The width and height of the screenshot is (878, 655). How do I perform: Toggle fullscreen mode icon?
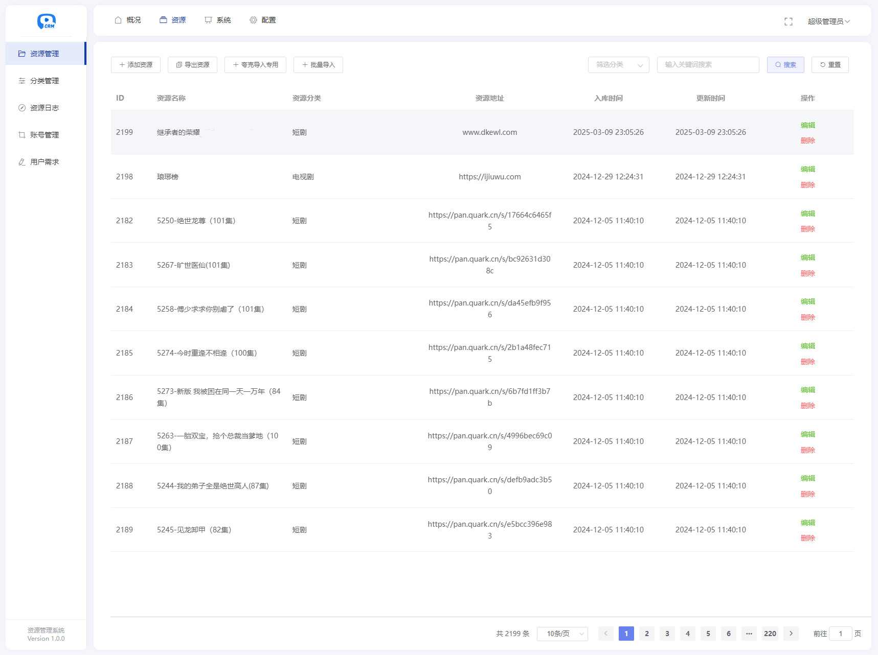pyautogui.click(x=788, y=21)
